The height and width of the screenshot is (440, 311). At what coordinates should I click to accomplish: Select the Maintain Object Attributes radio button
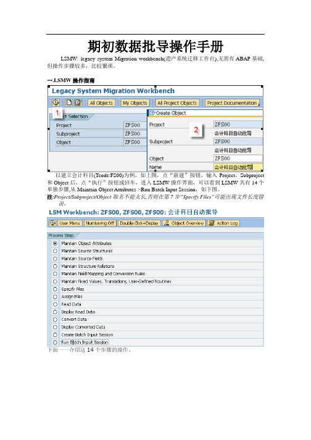coord(56,243)
